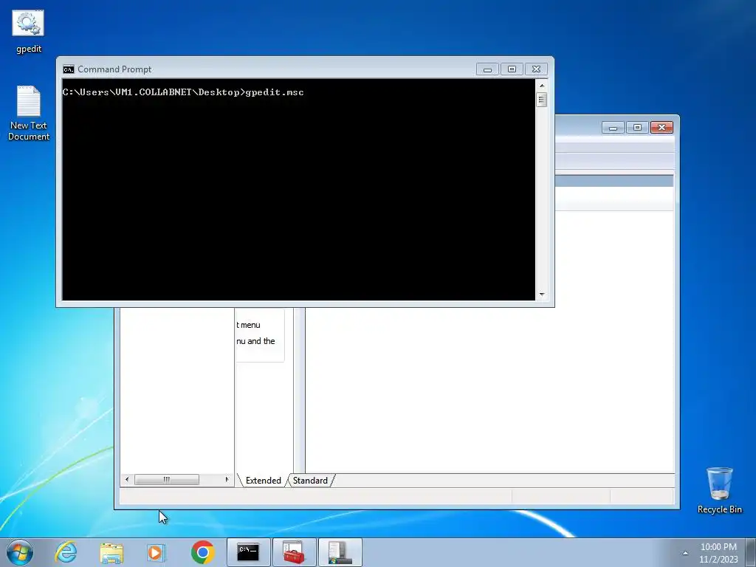Click the Command Prompt scroll down arrow
This screenshot has height=567, width=756.
542,294
